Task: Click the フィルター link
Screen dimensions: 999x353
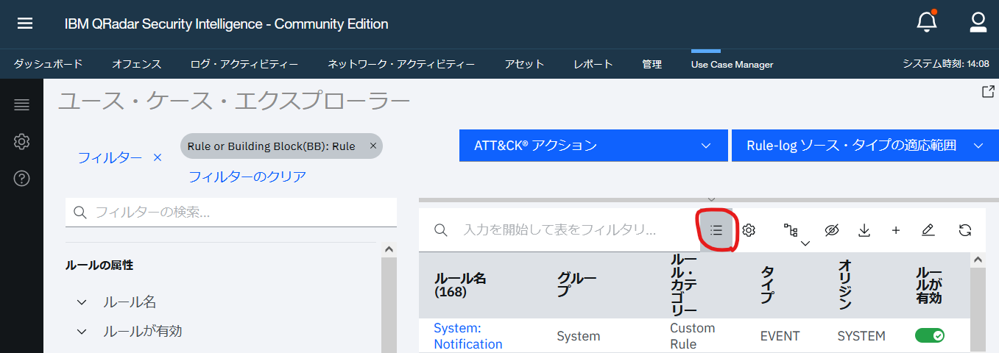Action: 110,157
